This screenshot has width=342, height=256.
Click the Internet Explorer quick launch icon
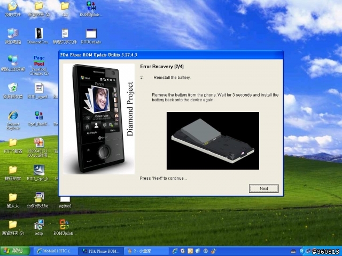tap(175, 251)
